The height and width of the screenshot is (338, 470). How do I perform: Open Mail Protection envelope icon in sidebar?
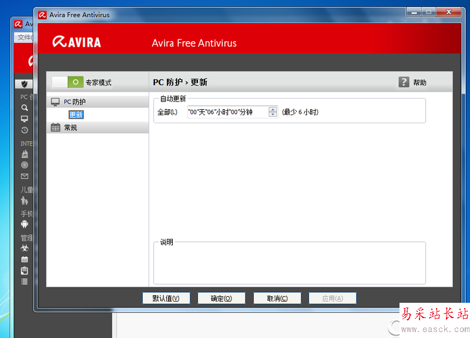pos(25,176)
